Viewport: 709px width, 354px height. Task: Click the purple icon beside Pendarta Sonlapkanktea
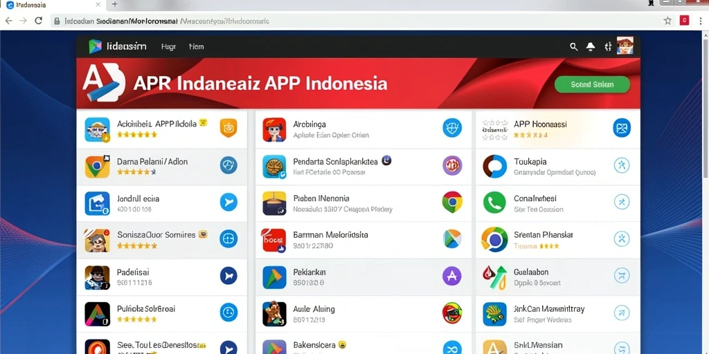pos(452,165)
